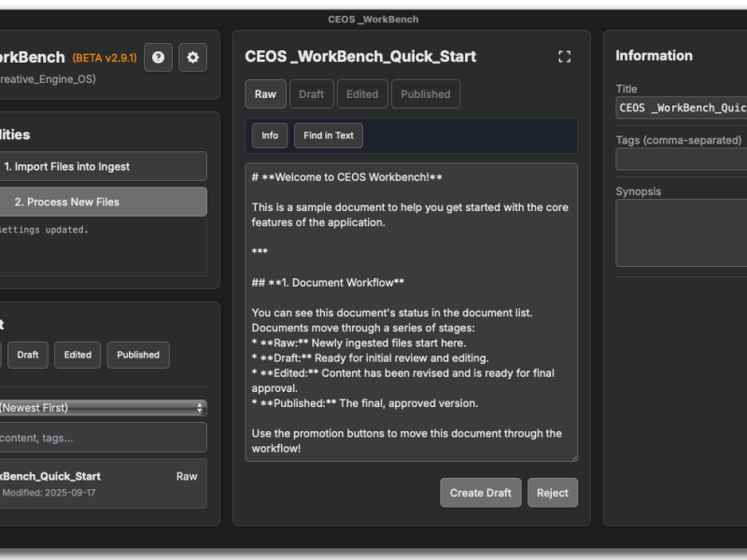Run Import Files into Ingest
The width and height of the screenshot is (747, 560).
[x=103, y=166]
